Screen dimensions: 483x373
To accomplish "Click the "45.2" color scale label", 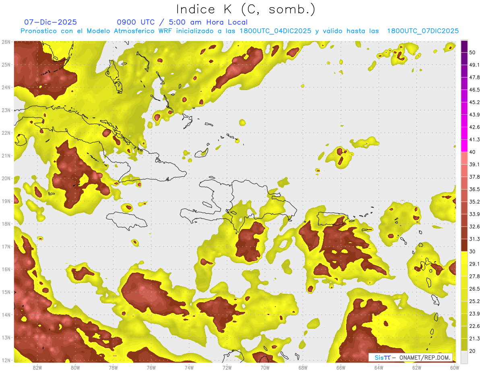I will click(x=474, y=102).
